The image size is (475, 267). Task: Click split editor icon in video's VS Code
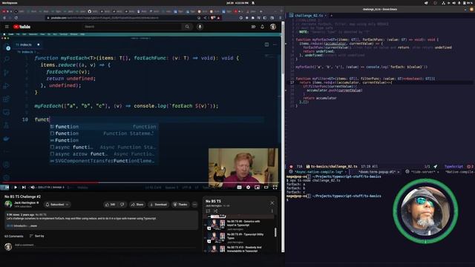(266, 44)
